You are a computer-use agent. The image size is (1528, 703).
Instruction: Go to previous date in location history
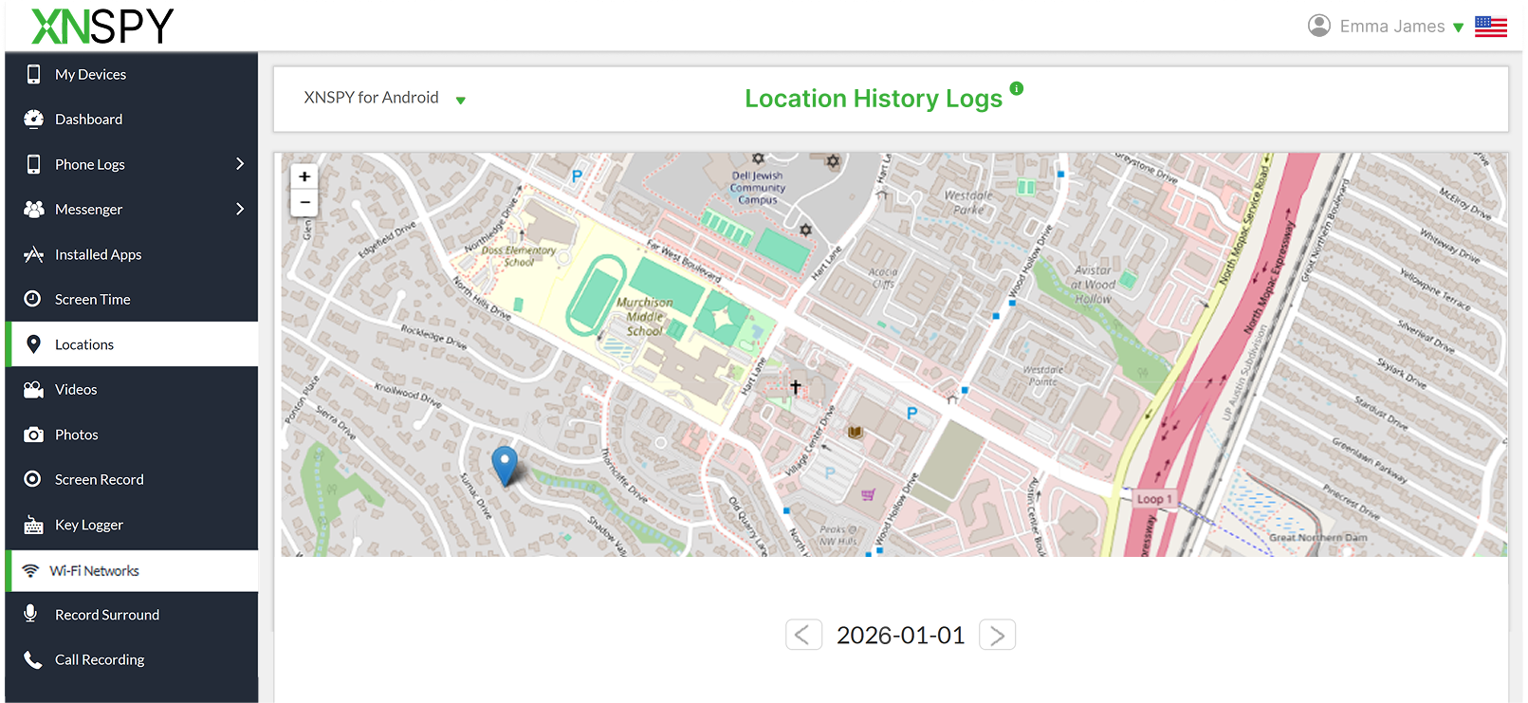click(802, 635)
